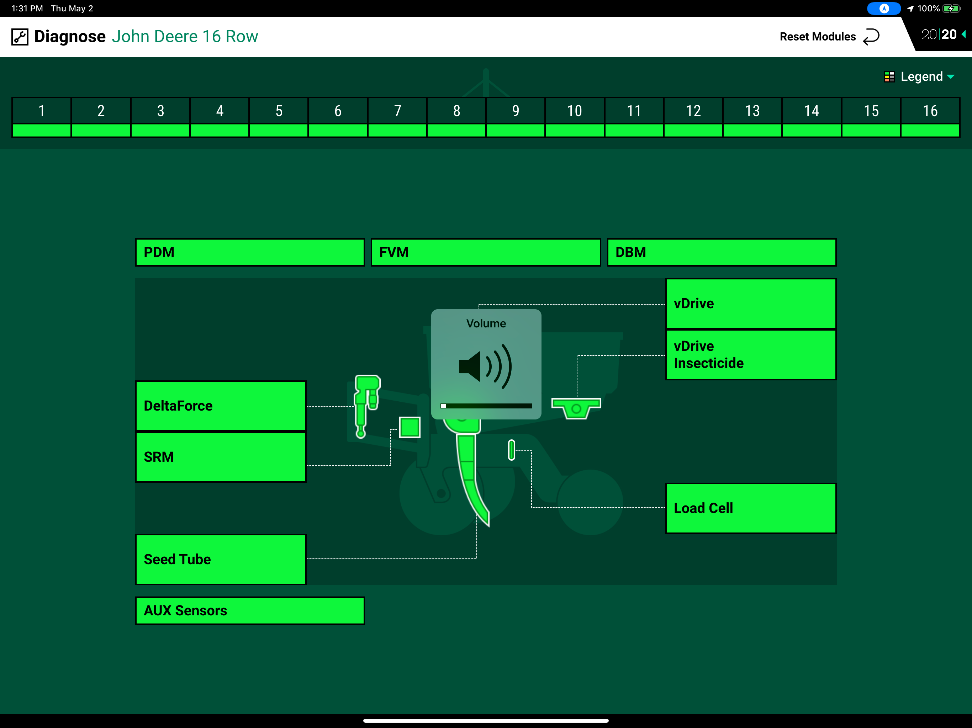Tap the battery charging status icon
This screenshot has height=728, width=972.
[x=952, y=9]
